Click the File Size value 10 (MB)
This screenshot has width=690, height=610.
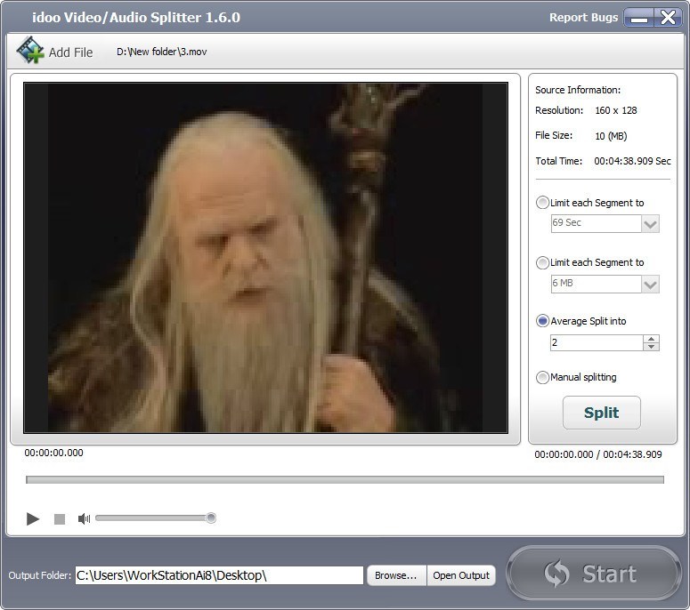coord(611,136)
